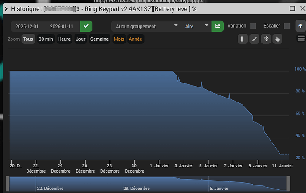Set zoom to Jour
The image size is (306, 193).
pyautogui.click(x=80, y=39)
